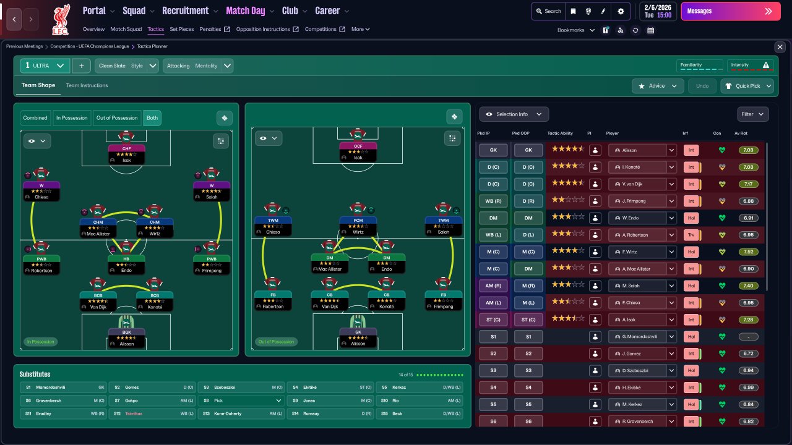The width and height of the screenshot is (792, 445).
Task: Open player instructions icon in the F. Wirtz row
Action: (596, 252)
